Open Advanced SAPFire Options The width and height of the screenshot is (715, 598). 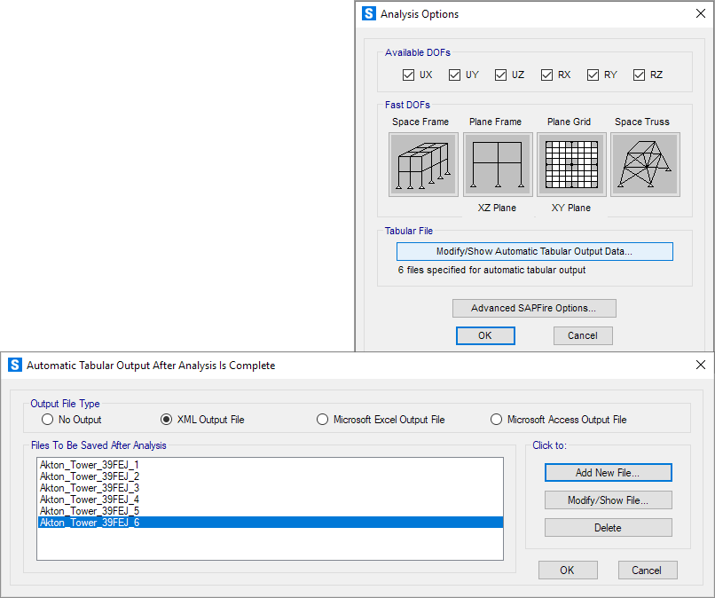click(533, 309)
